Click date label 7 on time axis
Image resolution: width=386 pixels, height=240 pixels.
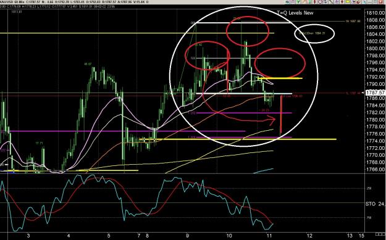(140, 235)
